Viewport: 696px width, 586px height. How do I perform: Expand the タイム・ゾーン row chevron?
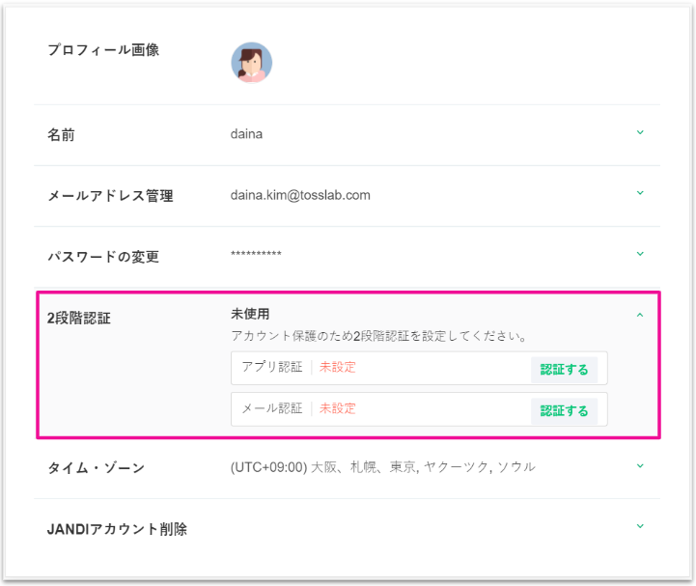[x=640, y=467]
